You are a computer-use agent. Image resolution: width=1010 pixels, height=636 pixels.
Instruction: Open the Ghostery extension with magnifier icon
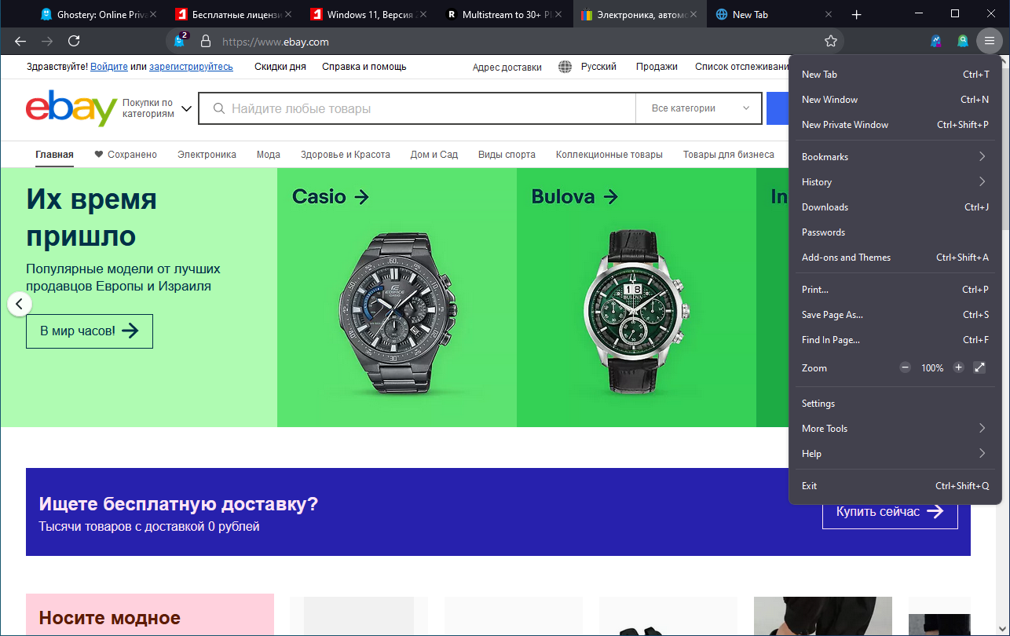[963, 41]
